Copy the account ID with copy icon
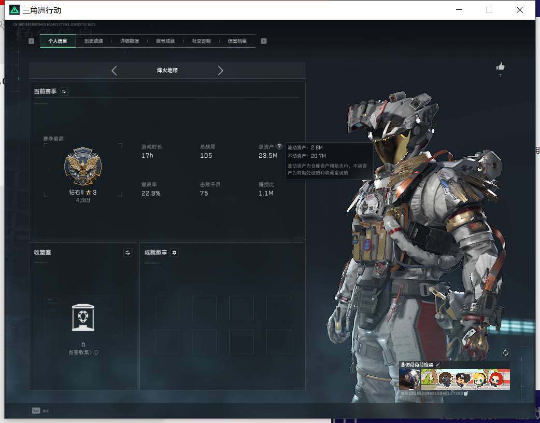540x423 pixels. [x=465, y=393]
